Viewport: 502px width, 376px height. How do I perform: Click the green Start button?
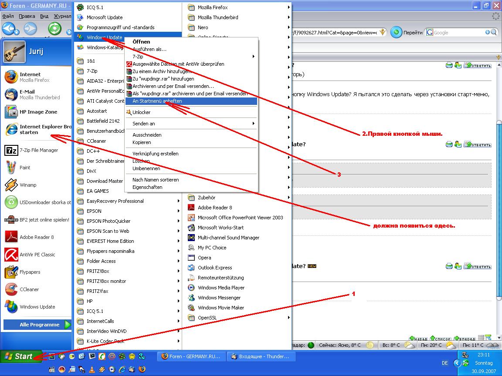click(20, 356)
